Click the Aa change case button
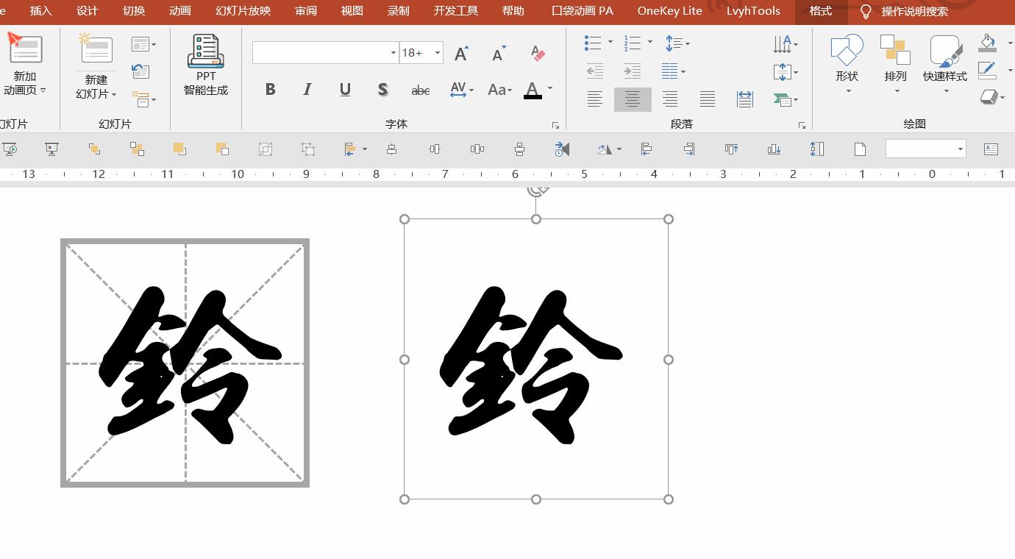 coord(499,89)
